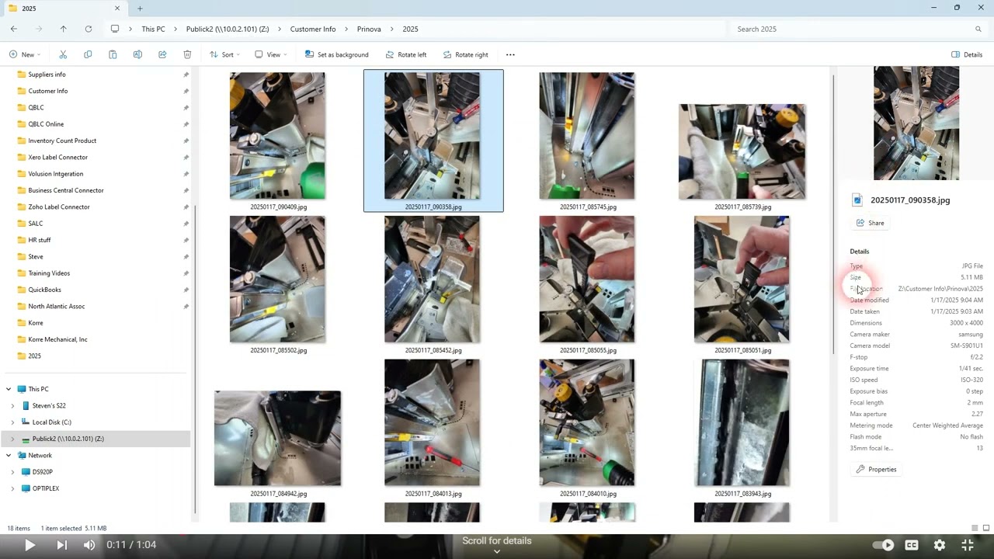The height and width of the screenshot is (559, 994).
Task: Toggle the video autoplay switch
Action: point(884,545)
